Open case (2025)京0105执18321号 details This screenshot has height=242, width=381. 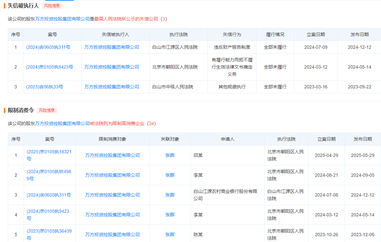click(x=49, y=155)
